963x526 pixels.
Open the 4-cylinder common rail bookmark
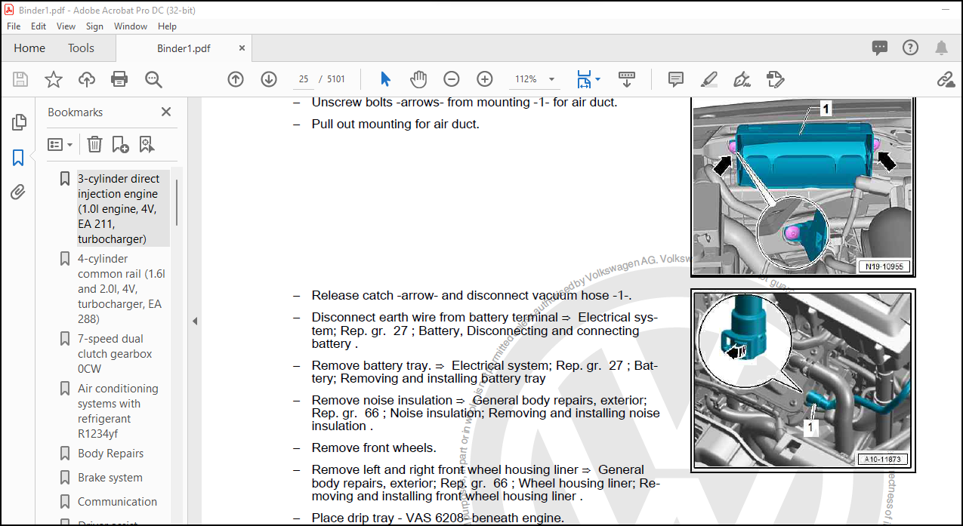pyautogui.click(x=121, y=289)
